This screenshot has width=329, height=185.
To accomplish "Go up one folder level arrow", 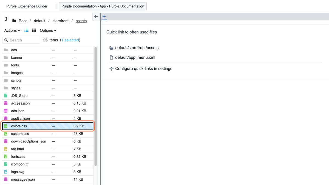I will coord(6,19).
